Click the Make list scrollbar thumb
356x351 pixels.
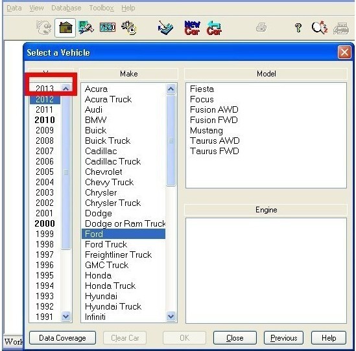click(171, 141)
